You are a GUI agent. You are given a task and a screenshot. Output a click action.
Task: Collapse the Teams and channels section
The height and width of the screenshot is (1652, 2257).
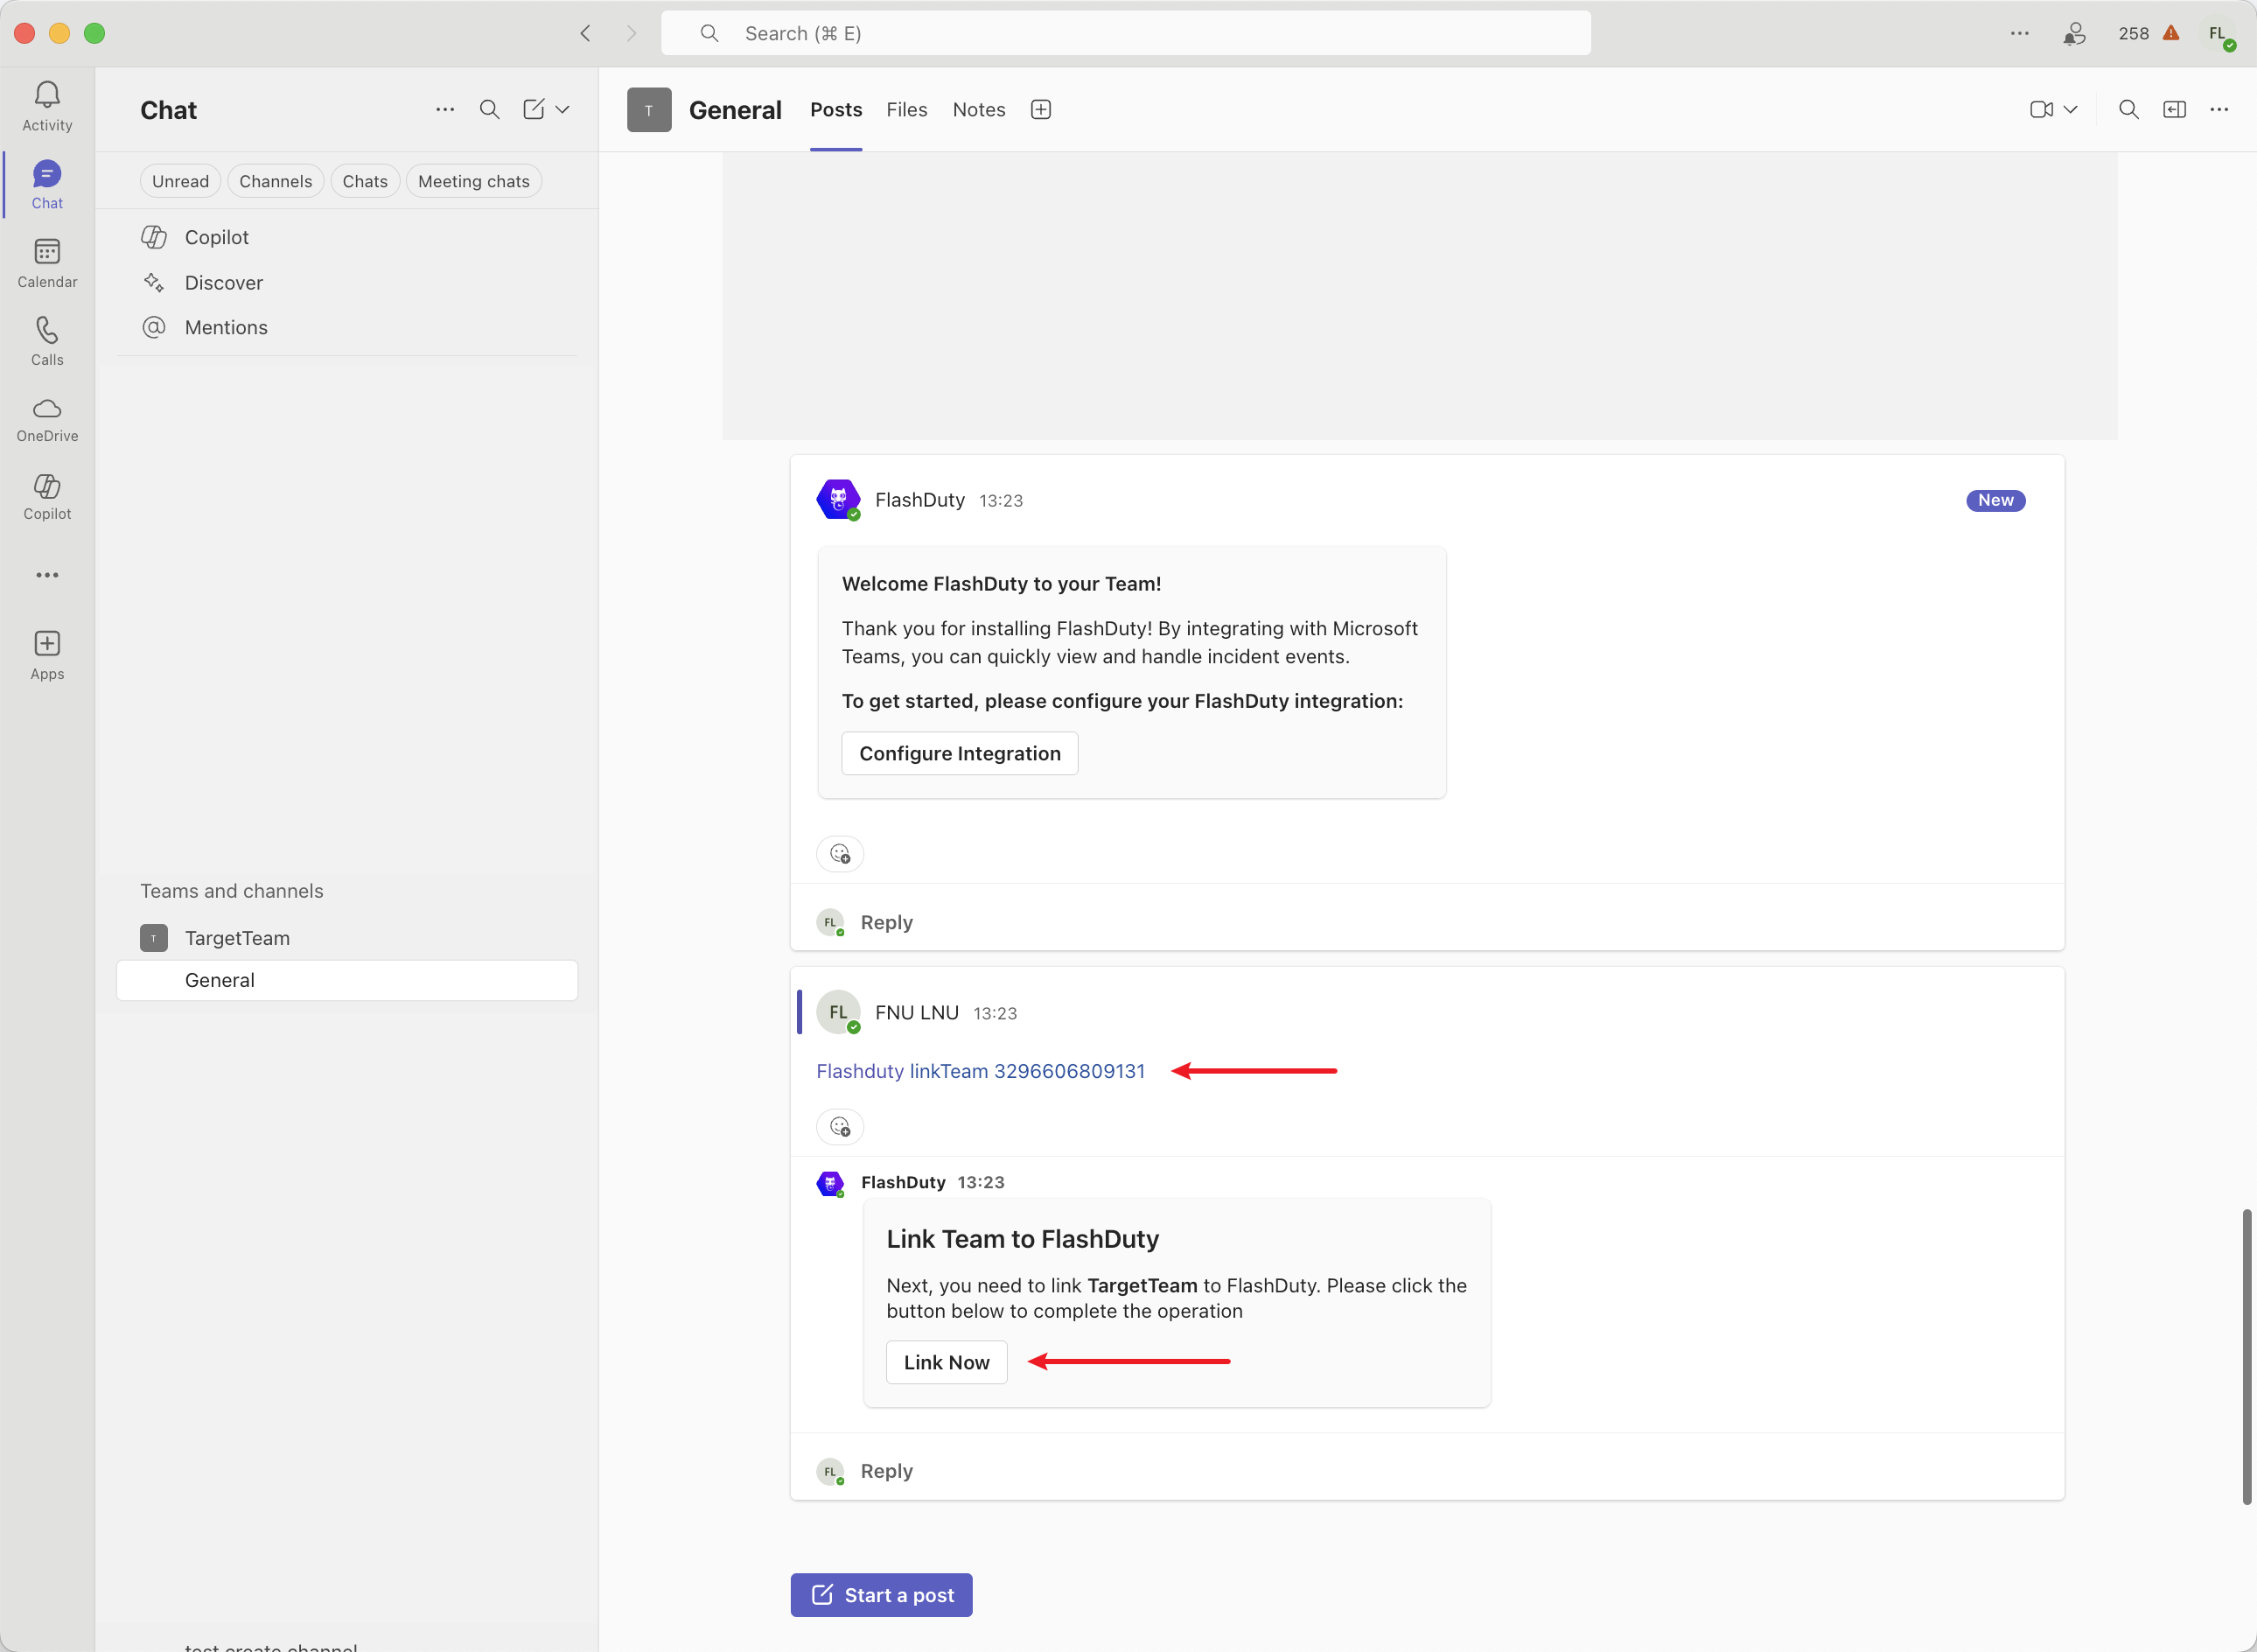232,891
